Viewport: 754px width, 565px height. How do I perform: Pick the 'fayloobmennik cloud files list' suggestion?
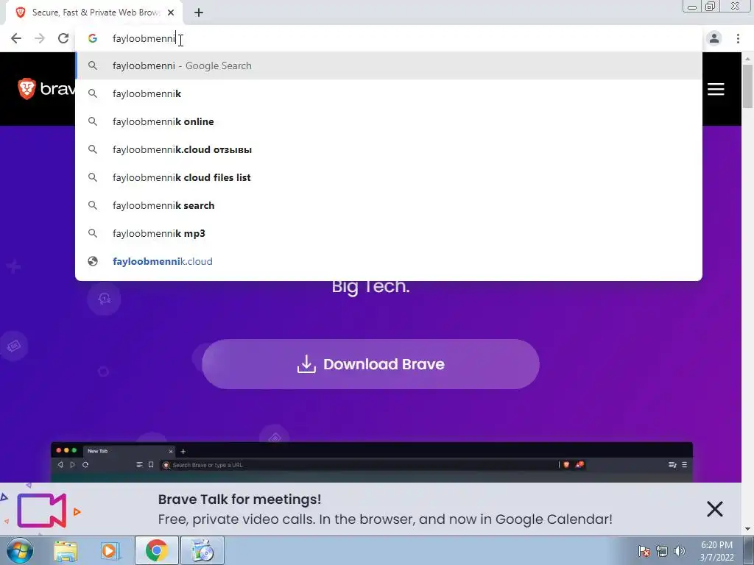[x=389, y=177]
